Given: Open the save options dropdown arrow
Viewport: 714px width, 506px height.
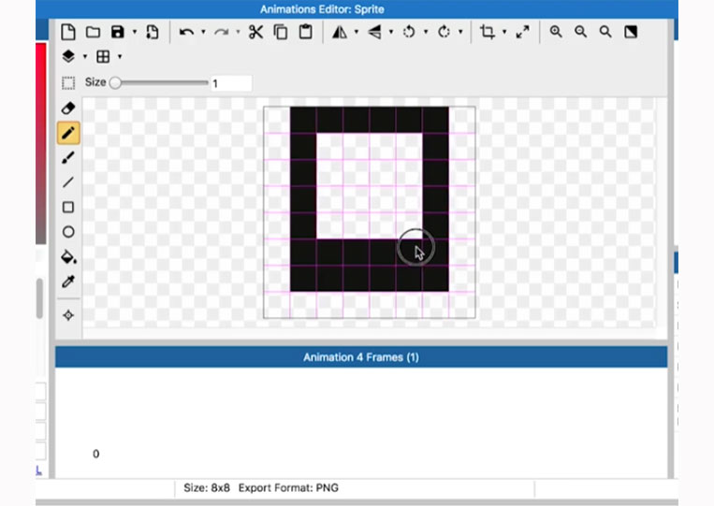Looking at the screenshot, I should point(135,32).
